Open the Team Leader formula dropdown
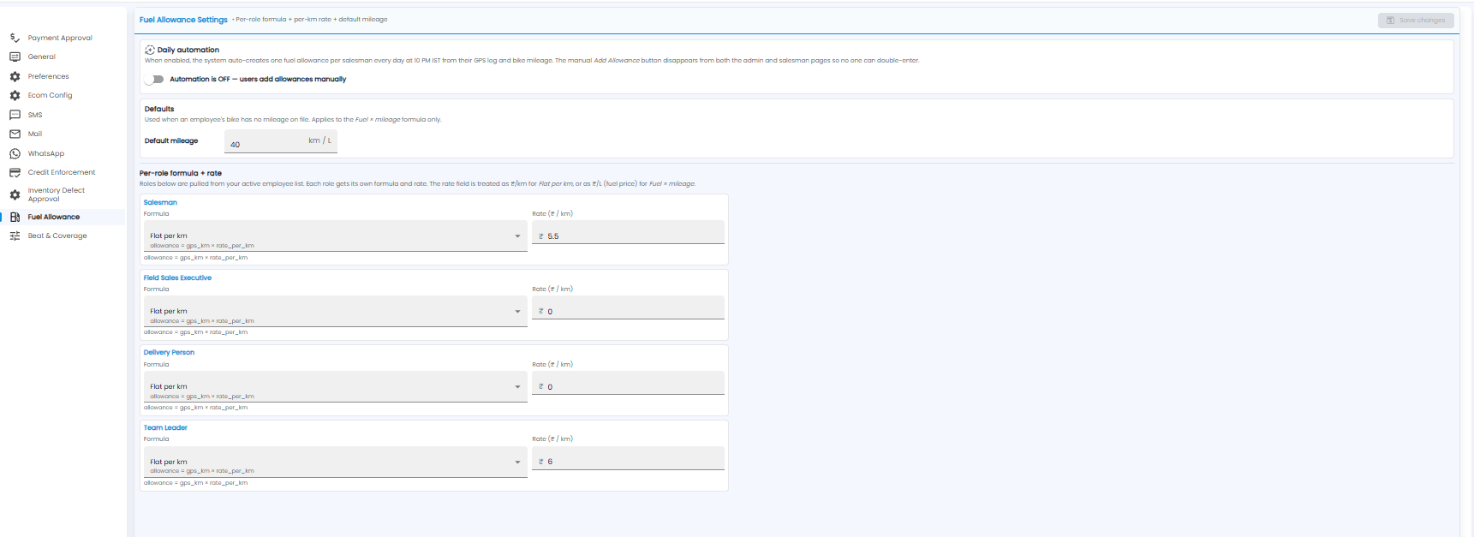 [335, 462]
